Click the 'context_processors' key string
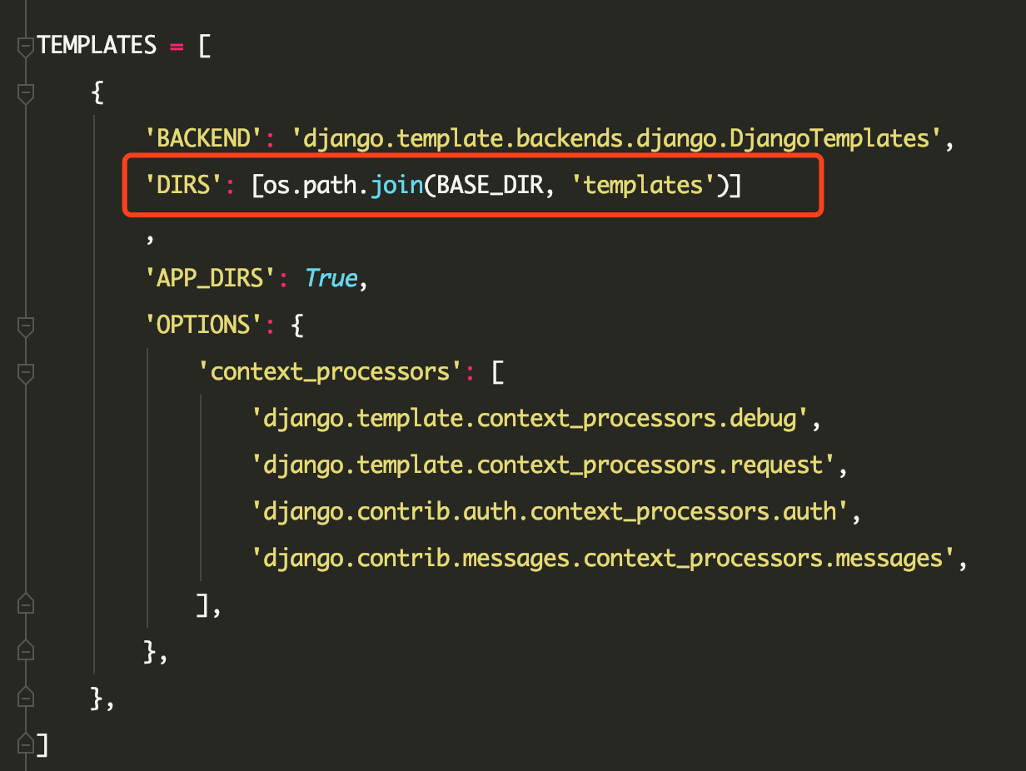Image resolution: width=1026 pixels, height=771 pixels. [331, 371]
